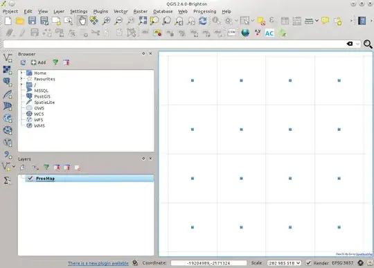Click the Add SpatiaLite Layer feather icon
This screenshot has height=268, width=374.
(x=8, y=94)
